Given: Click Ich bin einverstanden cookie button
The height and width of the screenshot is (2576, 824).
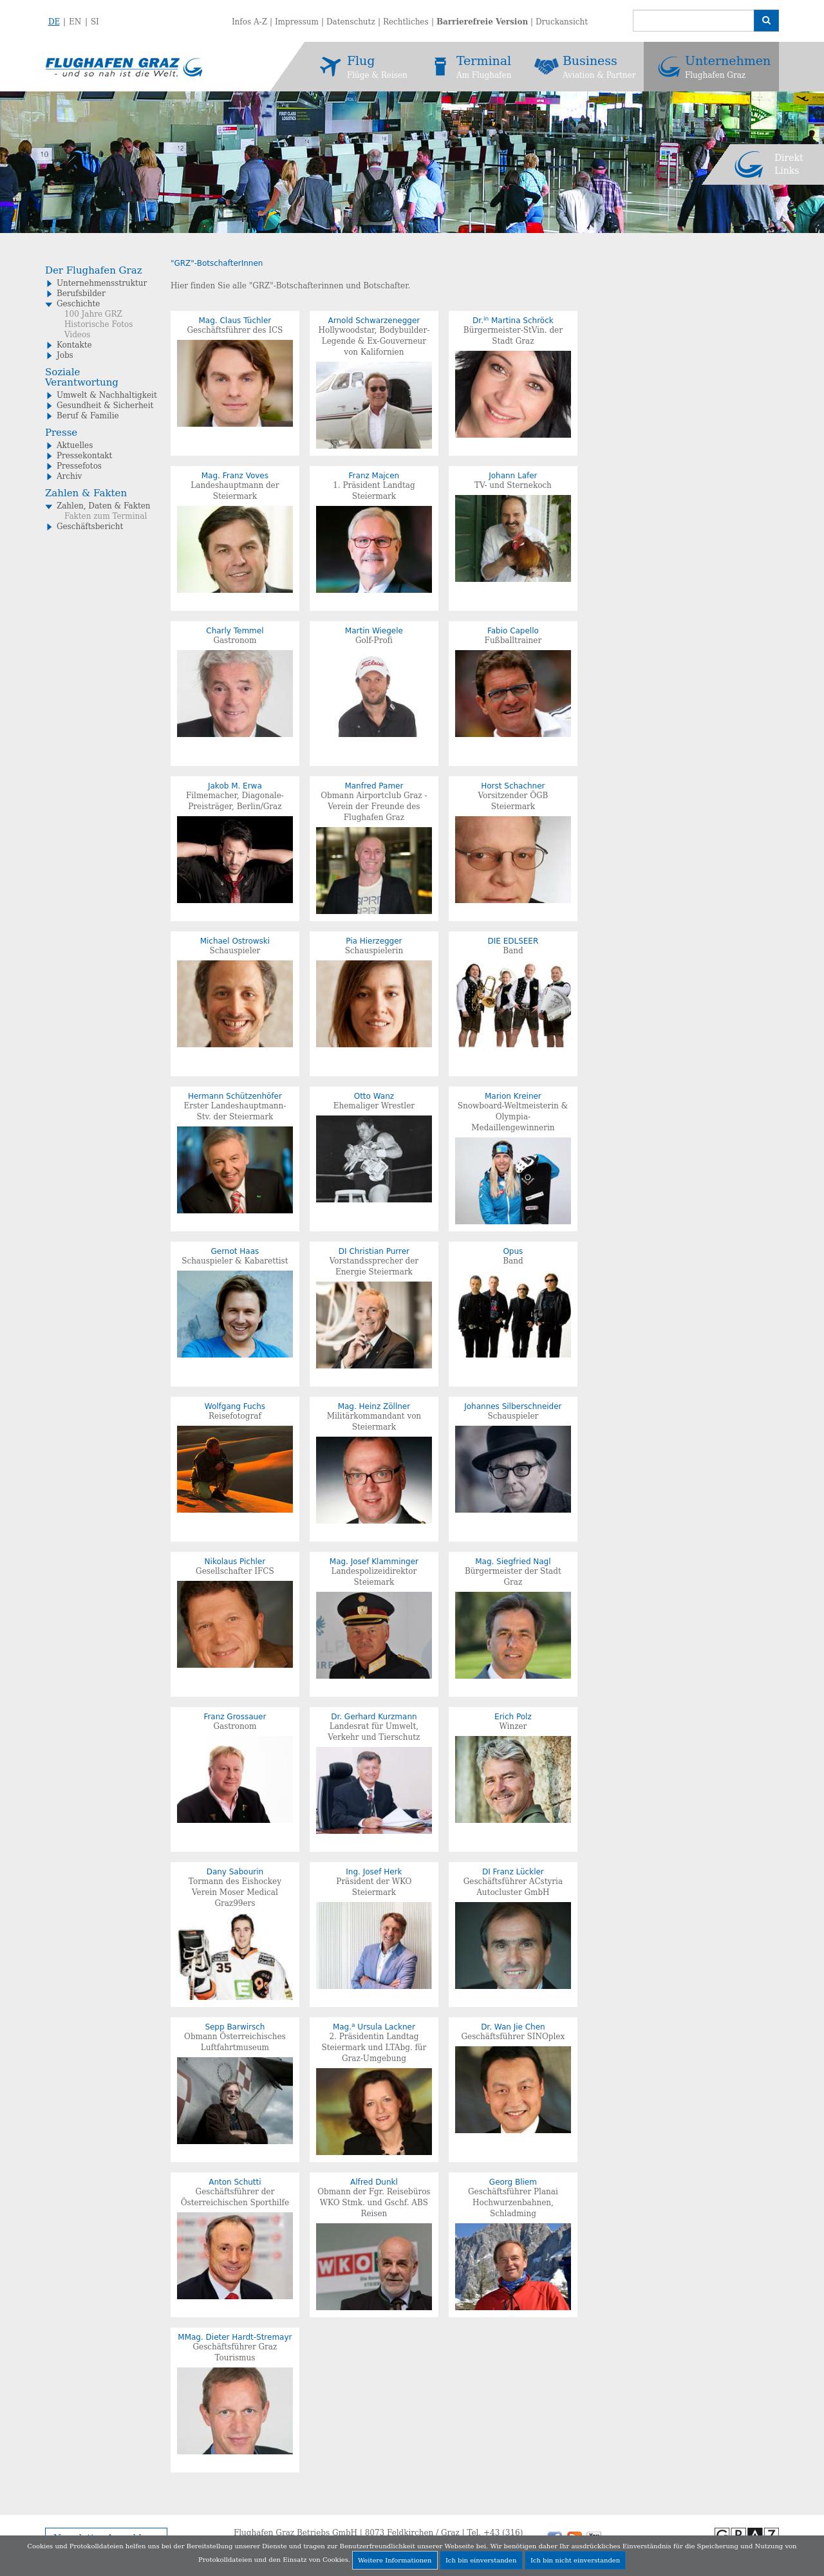Looking at the screenshot, I should [x=481, y=2560].
